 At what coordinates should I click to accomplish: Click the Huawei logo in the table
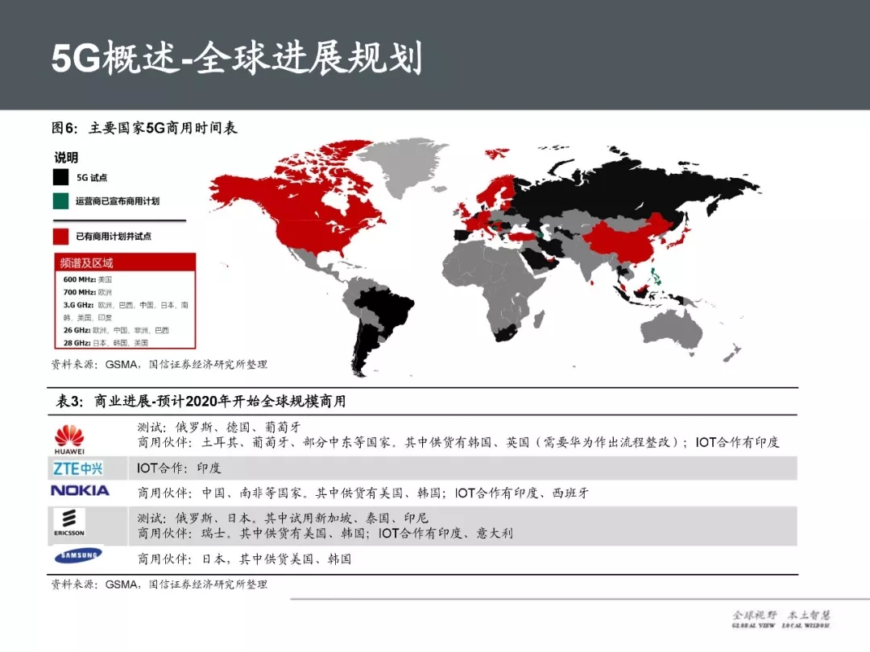click(x=69, y=439)
